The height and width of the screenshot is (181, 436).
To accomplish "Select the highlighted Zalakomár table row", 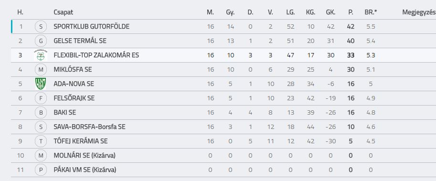I will tap(223, 55).
